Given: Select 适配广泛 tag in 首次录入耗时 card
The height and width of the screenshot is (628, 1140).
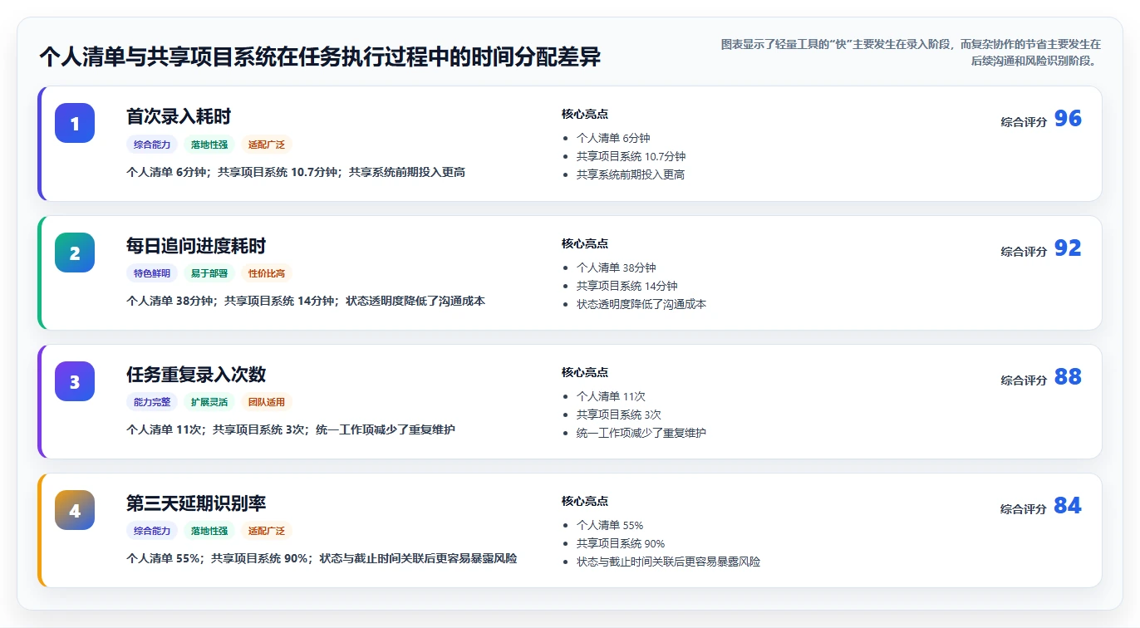Looking at the screenshot, I should [267, 145].
